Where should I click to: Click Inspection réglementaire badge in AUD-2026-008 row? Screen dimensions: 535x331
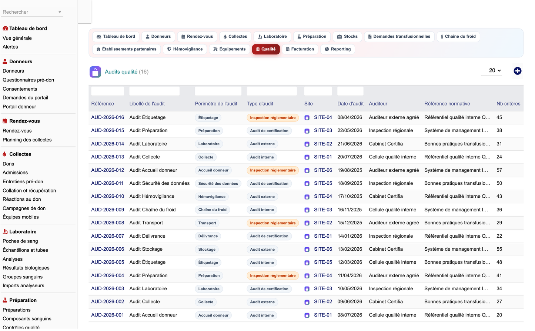pos(273,223)
